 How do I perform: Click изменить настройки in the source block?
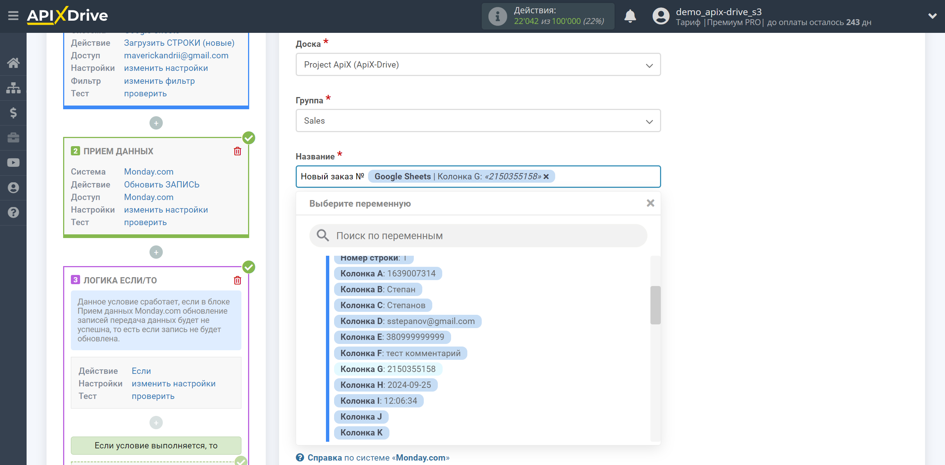pos(166,68)
